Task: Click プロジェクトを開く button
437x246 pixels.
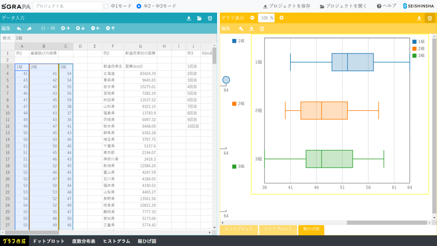Action: 343,6
